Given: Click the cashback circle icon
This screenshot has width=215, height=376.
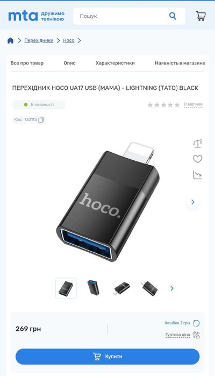Looking at the screenshot, I should tap(196, 323).
